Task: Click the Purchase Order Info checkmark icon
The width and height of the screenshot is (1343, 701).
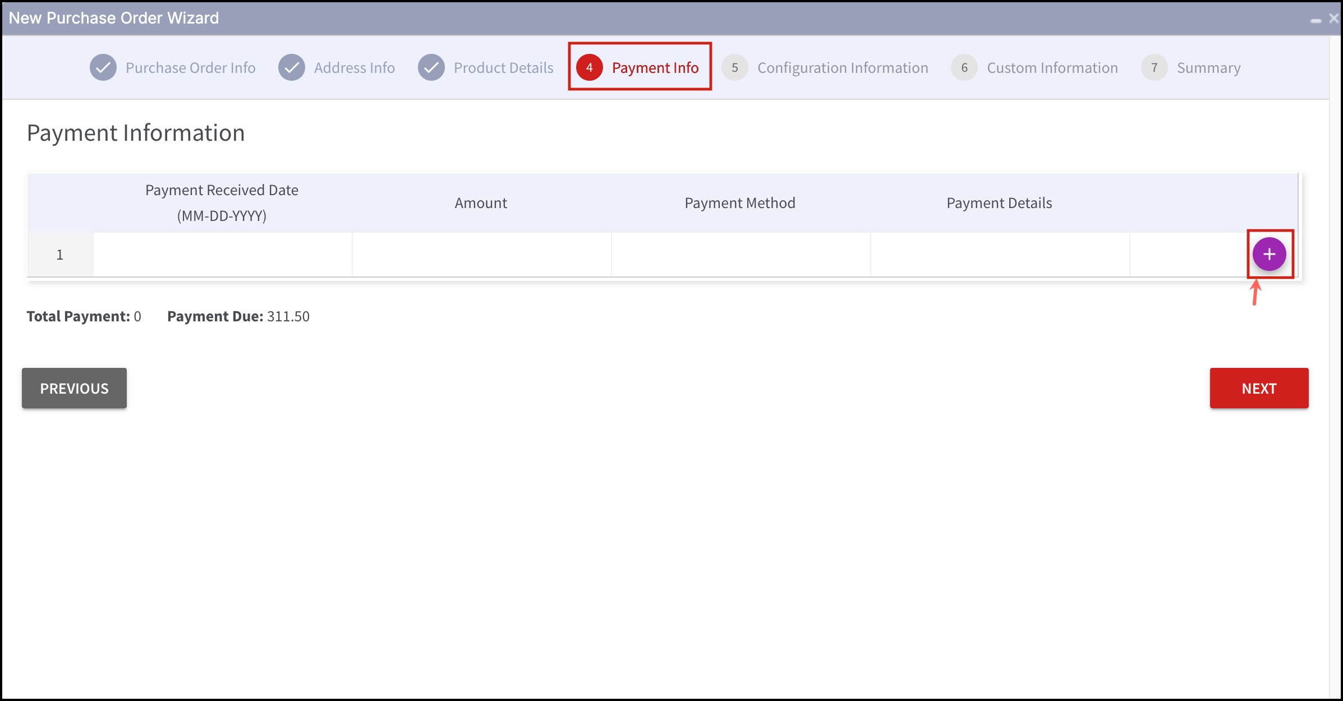Action: pyautogui.click(x=103, y=68)
